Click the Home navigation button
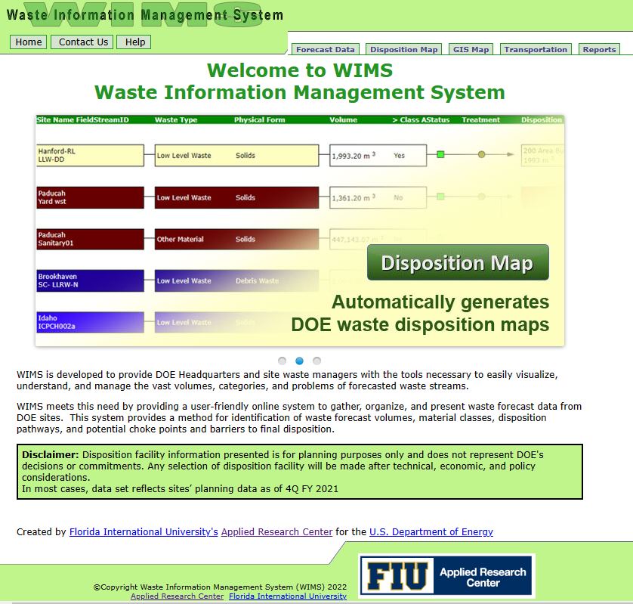Image resolution: width=633 pixels, height=604 pixels. click(x=27, y=42)
